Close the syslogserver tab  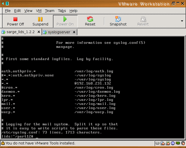(74, 32)
